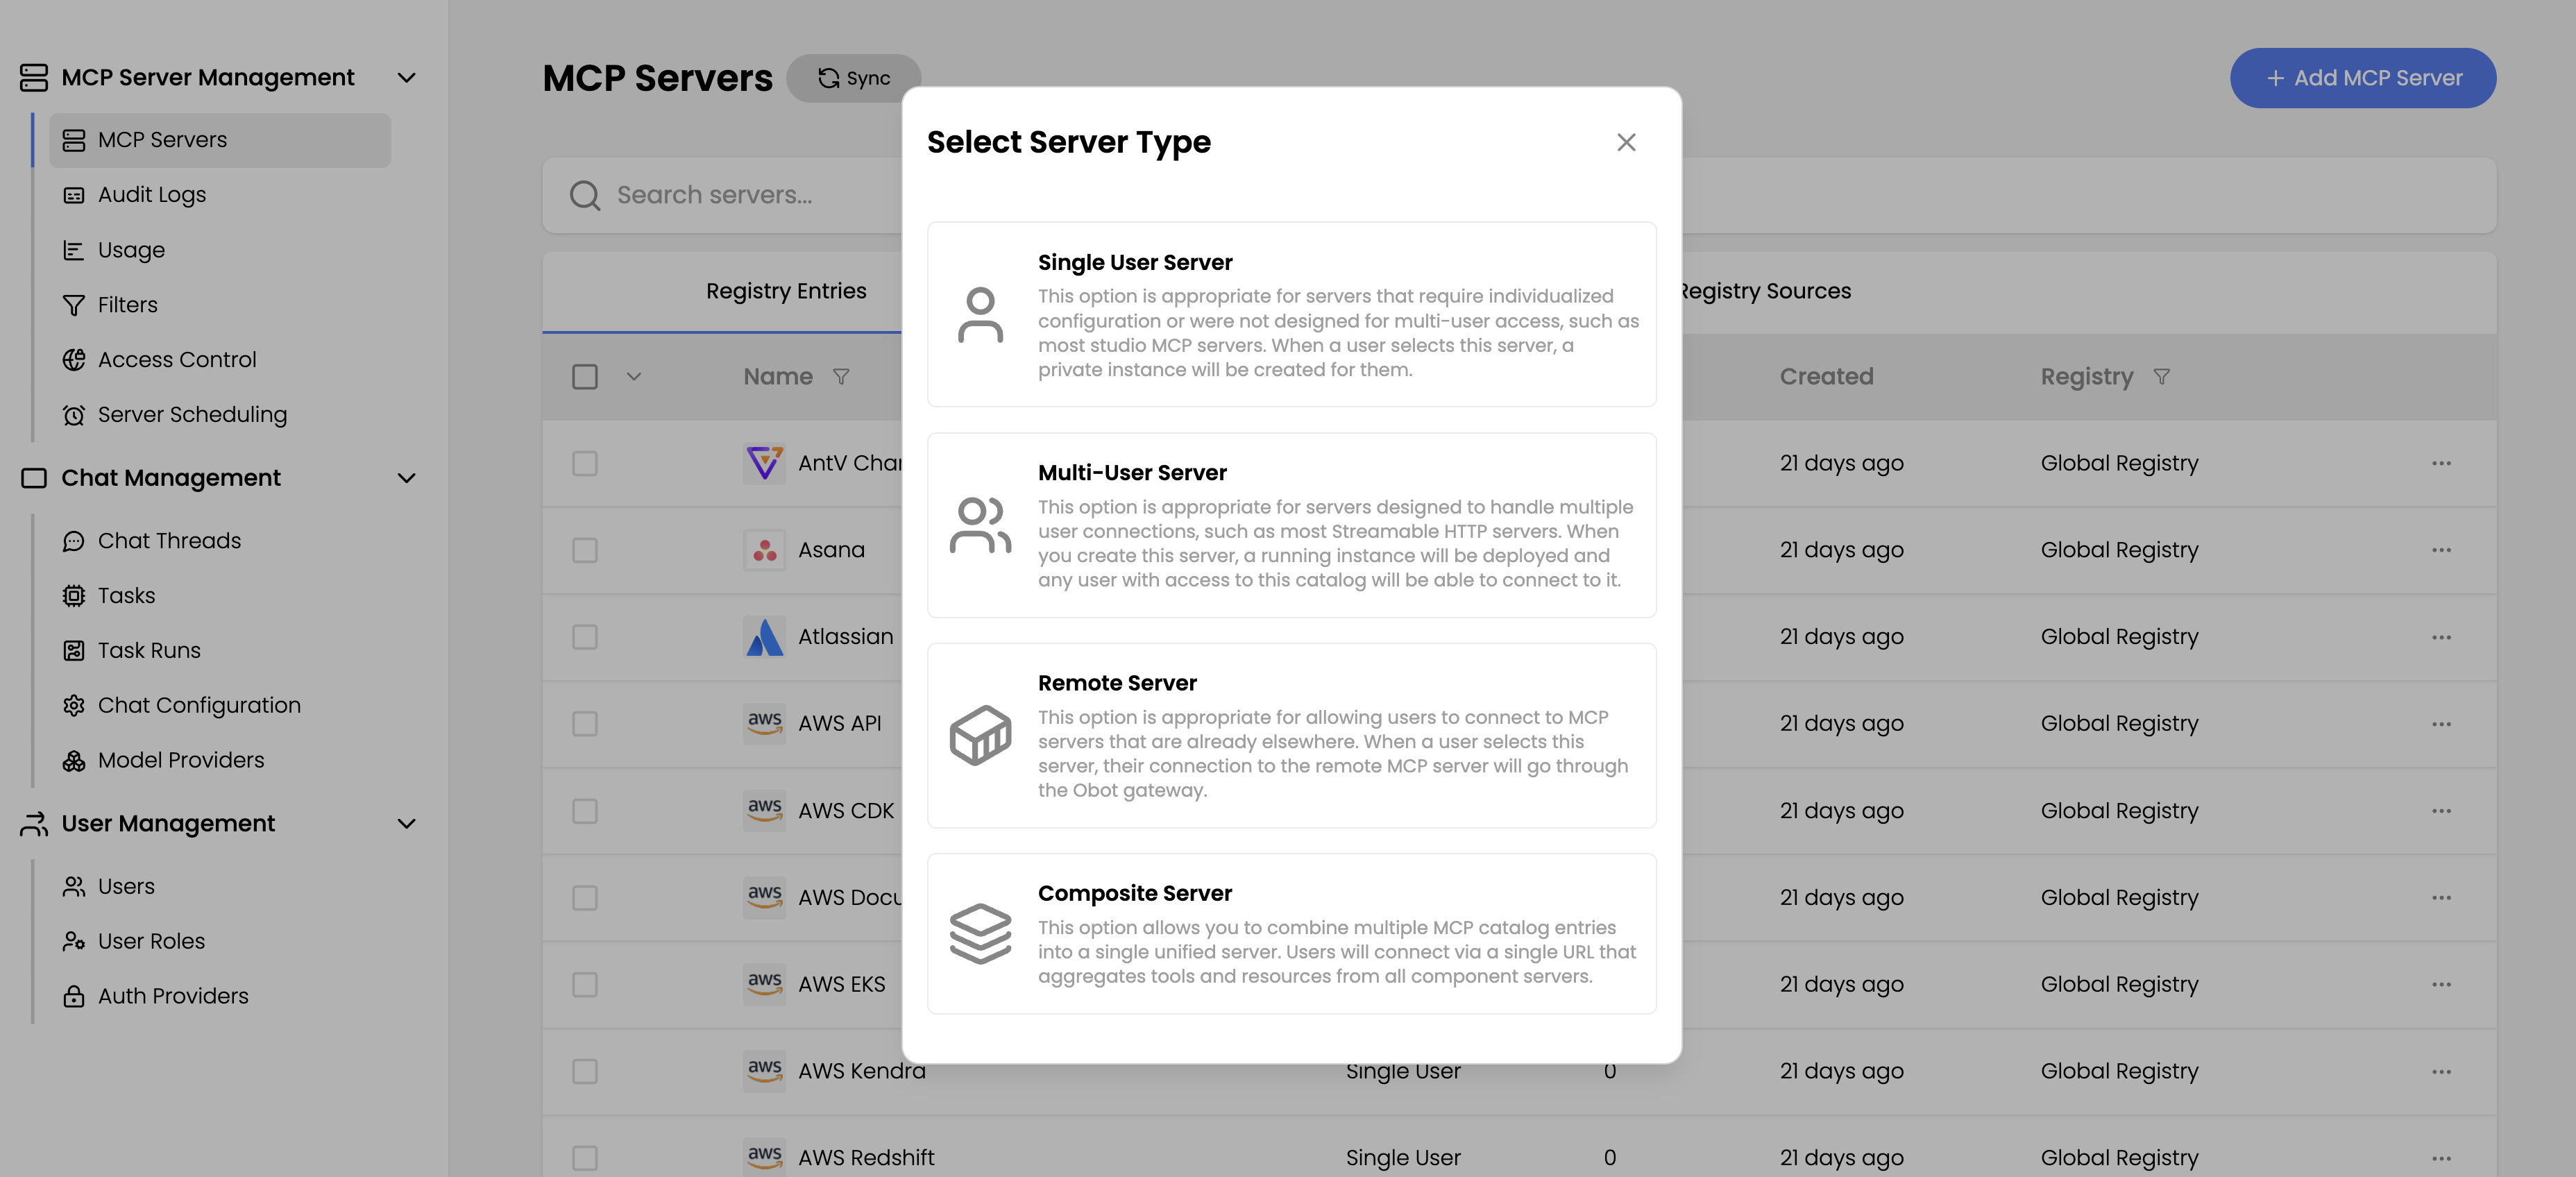Open the AntV row three-dot menu
This screenshot has width=2576, height=1177.
click(2441, 464)
